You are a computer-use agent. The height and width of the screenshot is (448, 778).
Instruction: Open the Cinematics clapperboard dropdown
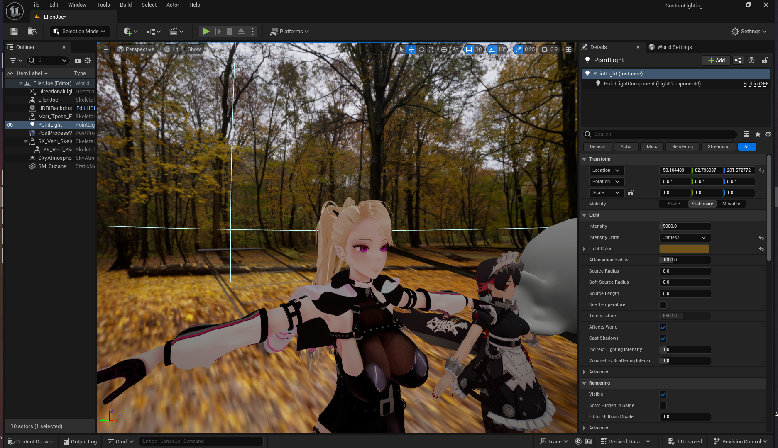click(x=176, y=32)
